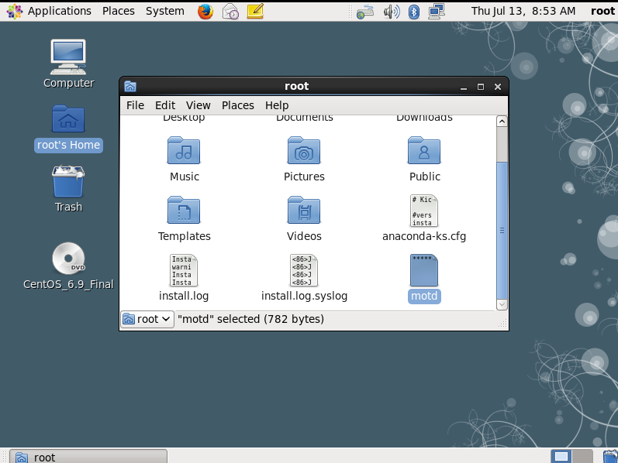Viewport: 618px width, 463px height.
Task: Open the View menu
Action: 199,105
